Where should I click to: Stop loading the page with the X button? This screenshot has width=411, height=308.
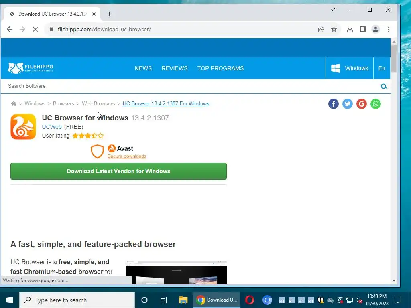(35, 29)
